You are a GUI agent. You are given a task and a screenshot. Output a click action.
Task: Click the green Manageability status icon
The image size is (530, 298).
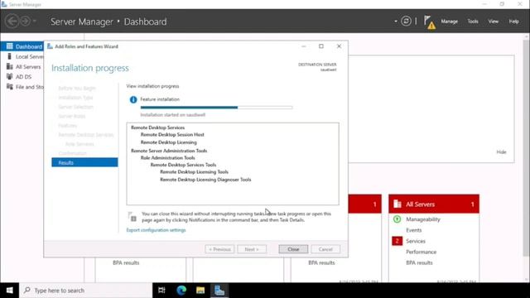click(x=397, y=219)
